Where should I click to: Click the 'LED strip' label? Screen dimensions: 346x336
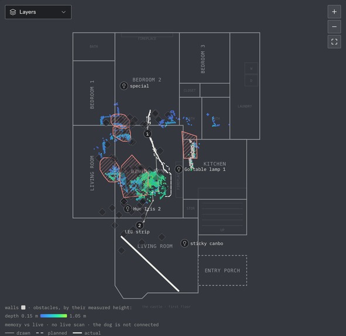click(x=137, y=232)
